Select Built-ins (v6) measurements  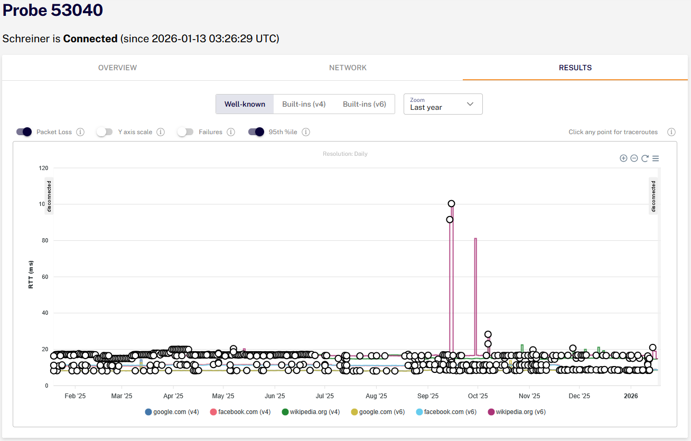click(365, 104)
